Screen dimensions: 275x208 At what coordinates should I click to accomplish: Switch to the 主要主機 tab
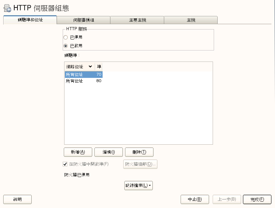pos(137,20)
